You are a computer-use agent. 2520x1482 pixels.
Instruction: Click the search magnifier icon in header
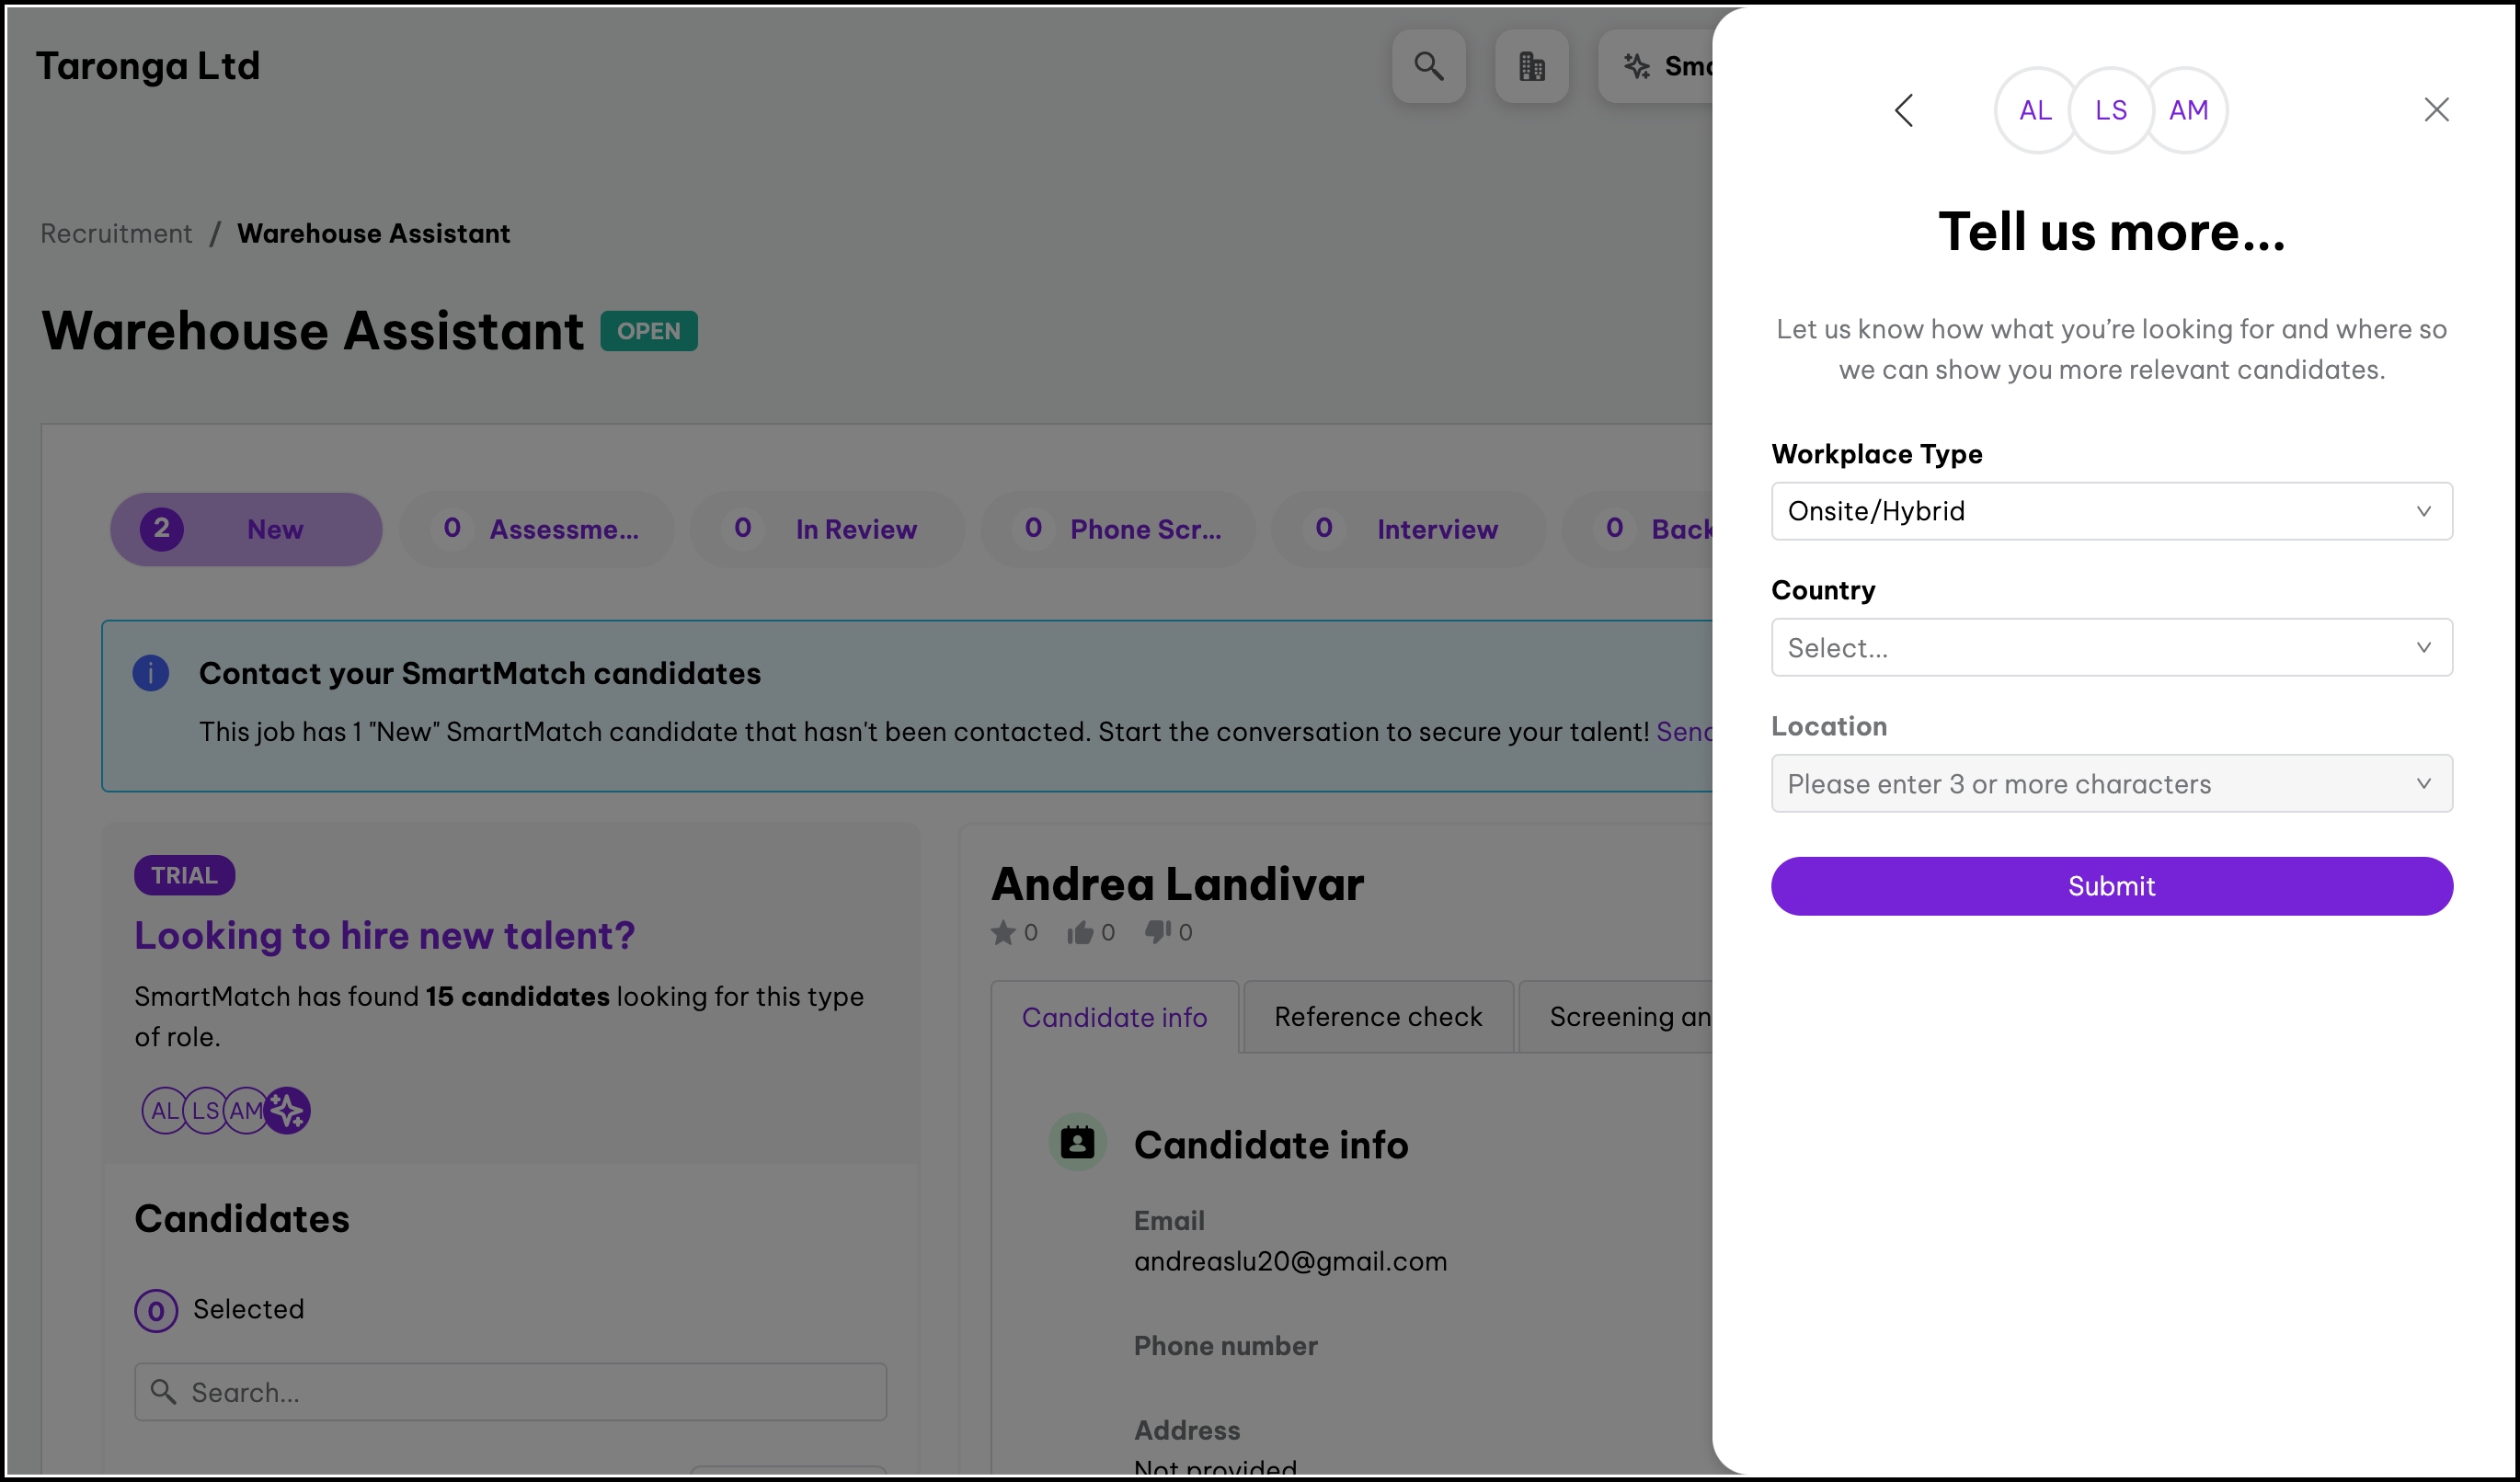click(1428, 66)
